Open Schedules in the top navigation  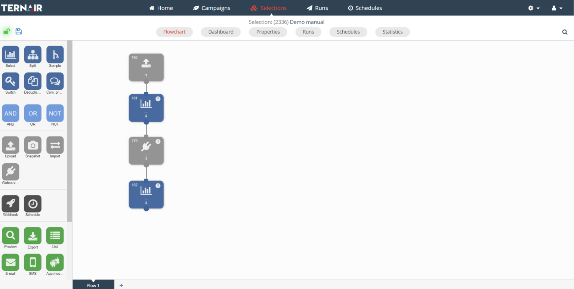[x=365, y=8]
